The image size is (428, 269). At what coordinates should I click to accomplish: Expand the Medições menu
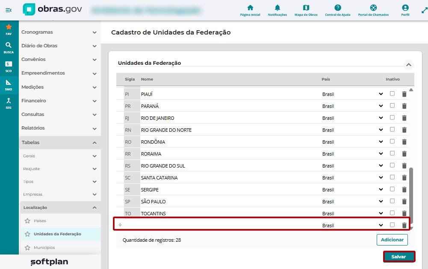tap(94, 87)
